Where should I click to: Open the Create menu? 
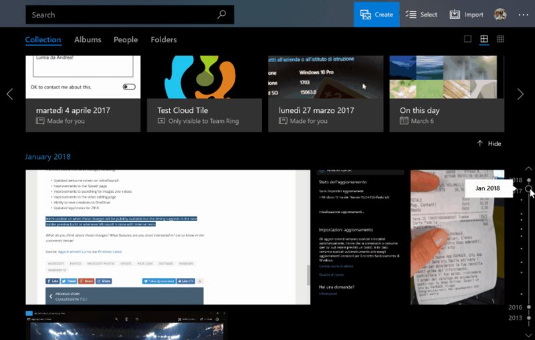(x=377, y=14)
